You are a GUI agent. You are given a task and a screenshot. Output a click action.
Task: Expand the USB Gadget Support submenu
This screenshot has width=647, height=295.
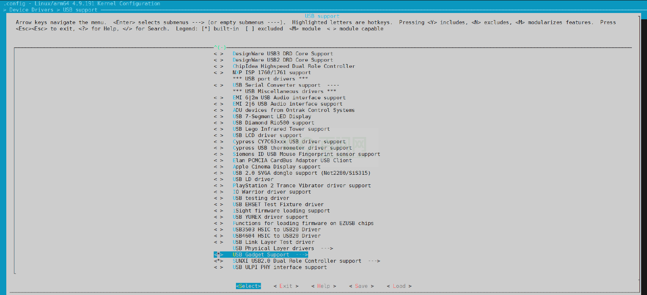(260, 254)
